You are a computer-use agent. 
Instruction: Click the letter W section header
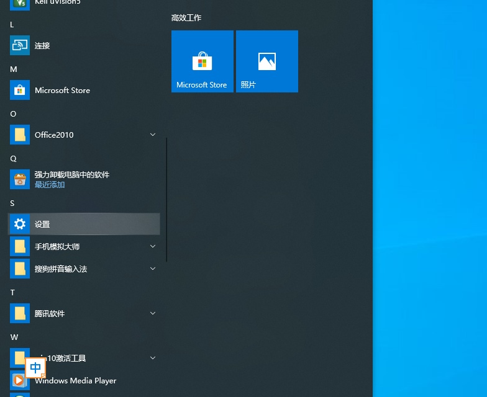point(14,337)
